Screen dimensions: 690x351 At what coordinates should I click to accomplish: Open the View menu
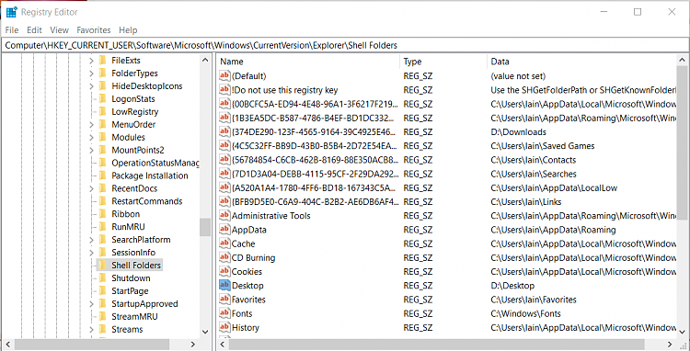coord(60,30)
